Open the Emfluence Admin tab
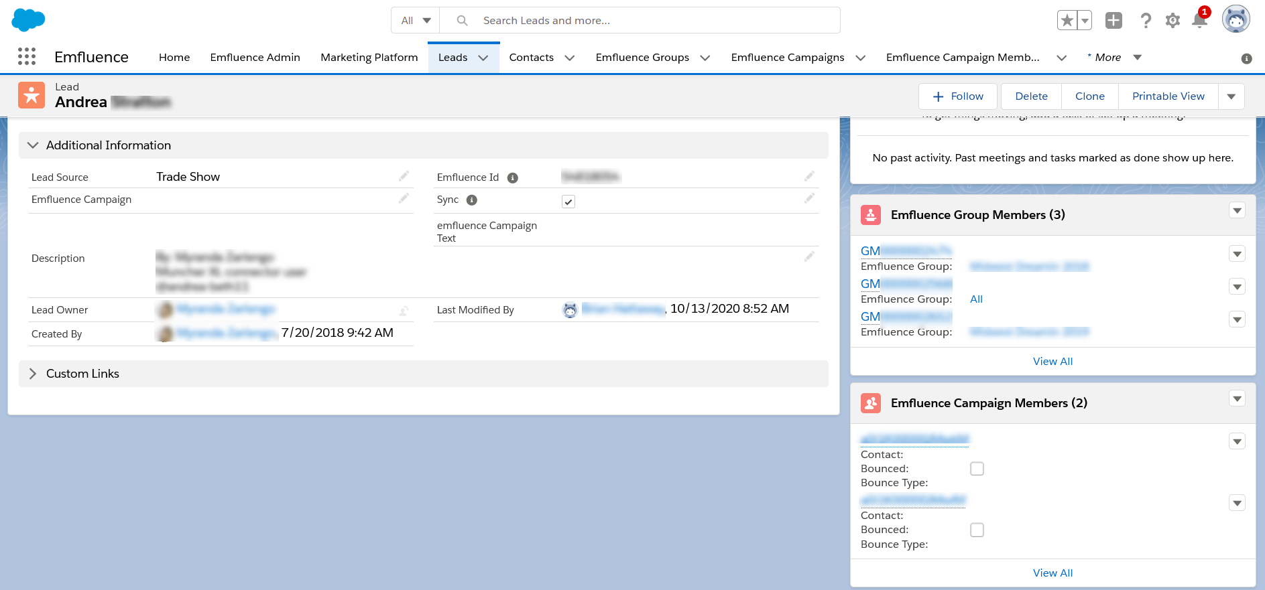This screenshot has width=1265, height=590. click(x=255, y=58)
